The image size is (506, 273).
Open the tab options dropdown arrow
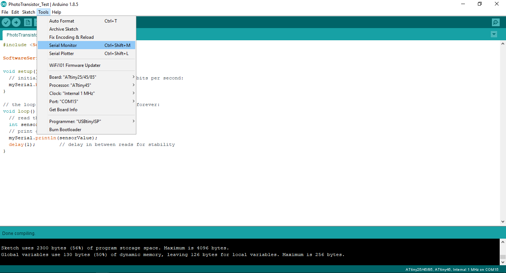[494, 34]
